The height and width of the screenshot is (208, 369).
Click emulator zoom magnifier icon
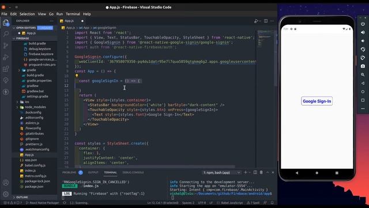[x=363, y=75]
